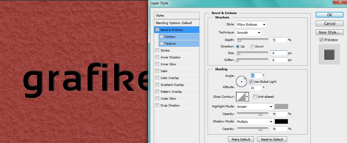Image resolution: width=347 pixels, height=143 pixels.
Task: Open the Style dropdown showing Pillow Emboss
Action: click(251, 24)
